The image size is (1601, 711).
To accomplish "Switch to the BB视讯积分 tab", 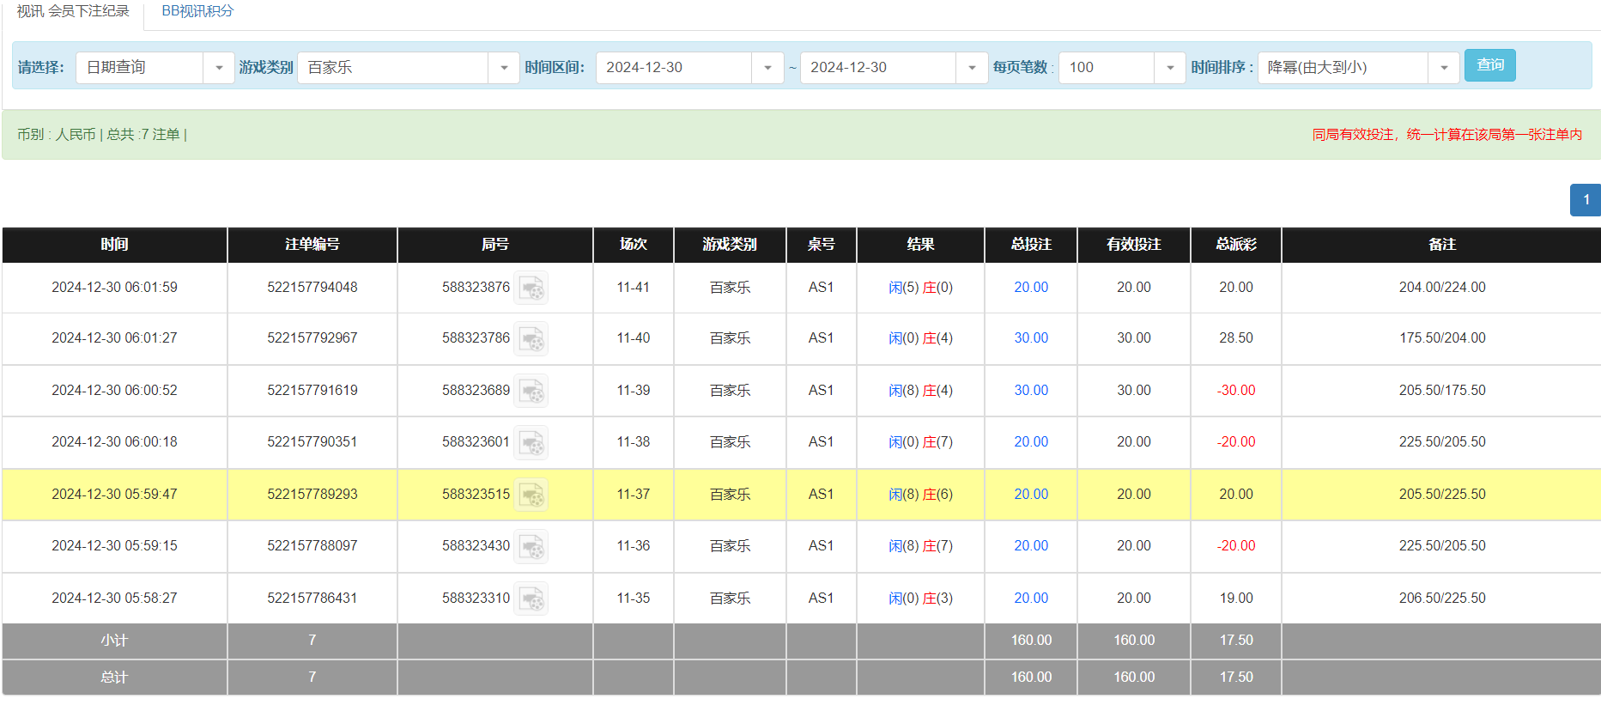I will pos(197,11).
